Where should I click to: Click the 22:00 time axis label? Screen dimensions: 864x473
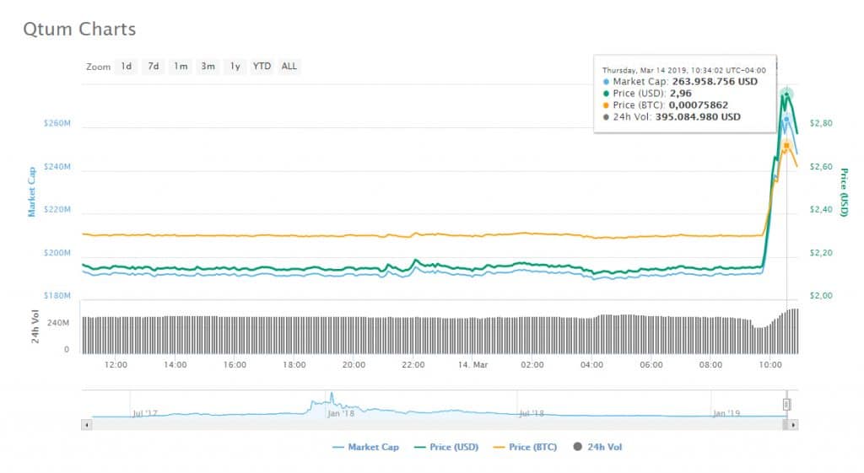[413, 364]
